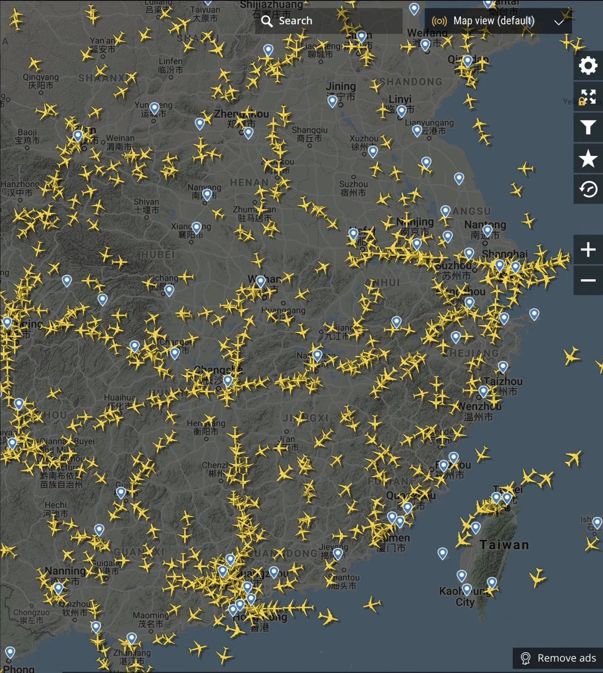603x673 pixels.
Task: Select the Linyi airport pin
Action: pos(402,111)
